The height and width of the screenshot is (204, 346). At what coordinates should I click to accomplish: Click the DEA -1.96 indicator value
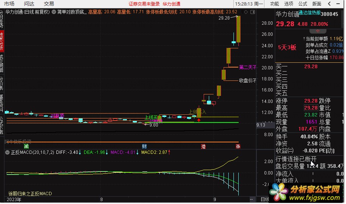(96, 152)
